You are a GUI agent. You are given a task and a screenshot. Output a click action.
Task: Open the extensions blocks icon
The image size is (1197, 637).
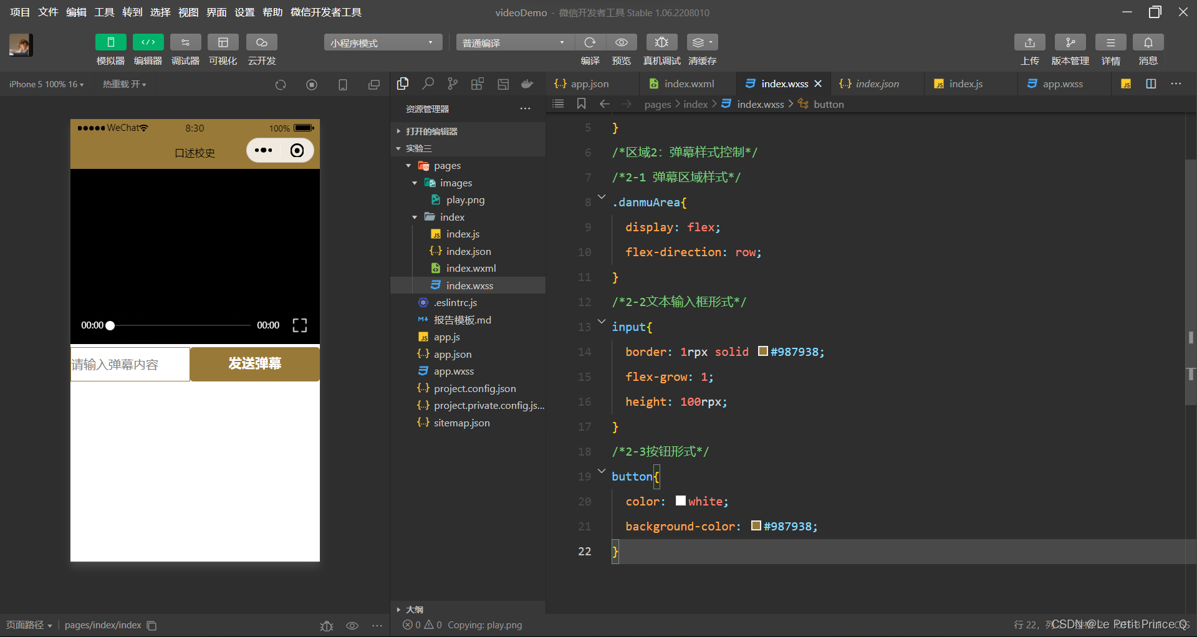click(x=478, y=84)
